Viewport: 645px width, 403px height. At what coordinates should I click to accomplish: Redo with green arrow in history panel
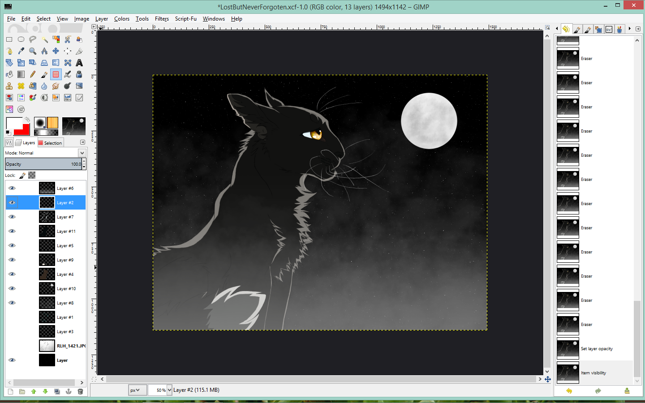pyautogui.click(x=598, y=391)
